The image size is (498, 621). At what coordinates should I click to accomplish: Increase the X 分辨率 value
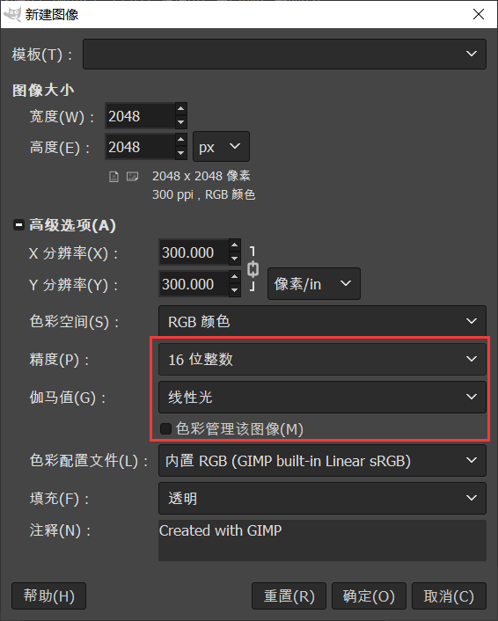point(235,245)
